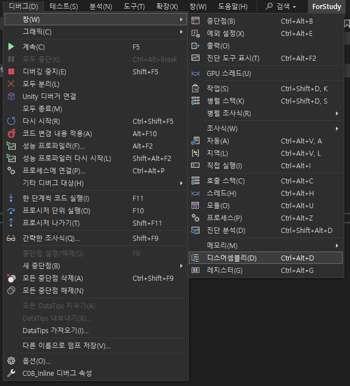The image size is (350, 386).
Task: Click the Breakpoints window (중단점) icon
Action: tap(196, 21)
